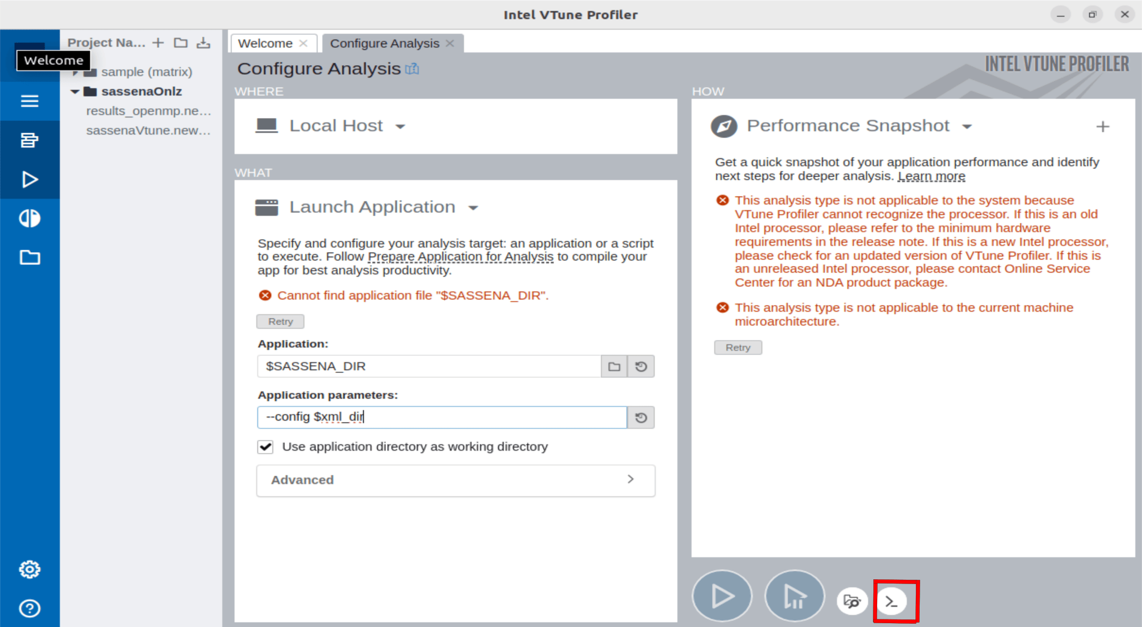Viewport: 1142px width, 627px height.
Task: Open the Local Host target dropdown
Action: coord(400,127)
